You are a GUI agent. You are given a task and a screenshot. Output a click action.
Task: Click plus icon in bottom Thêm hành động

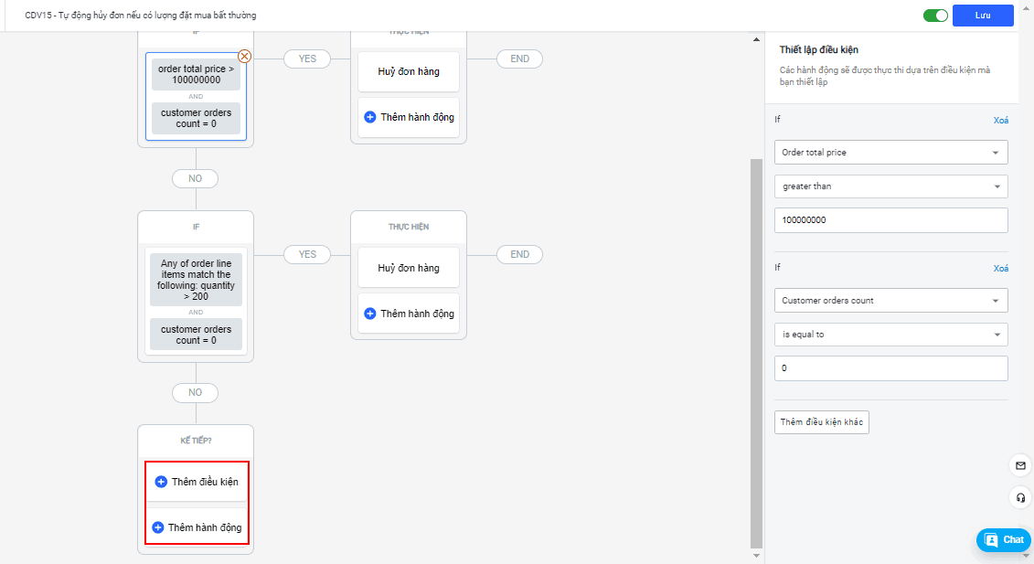tap(157, 527)
